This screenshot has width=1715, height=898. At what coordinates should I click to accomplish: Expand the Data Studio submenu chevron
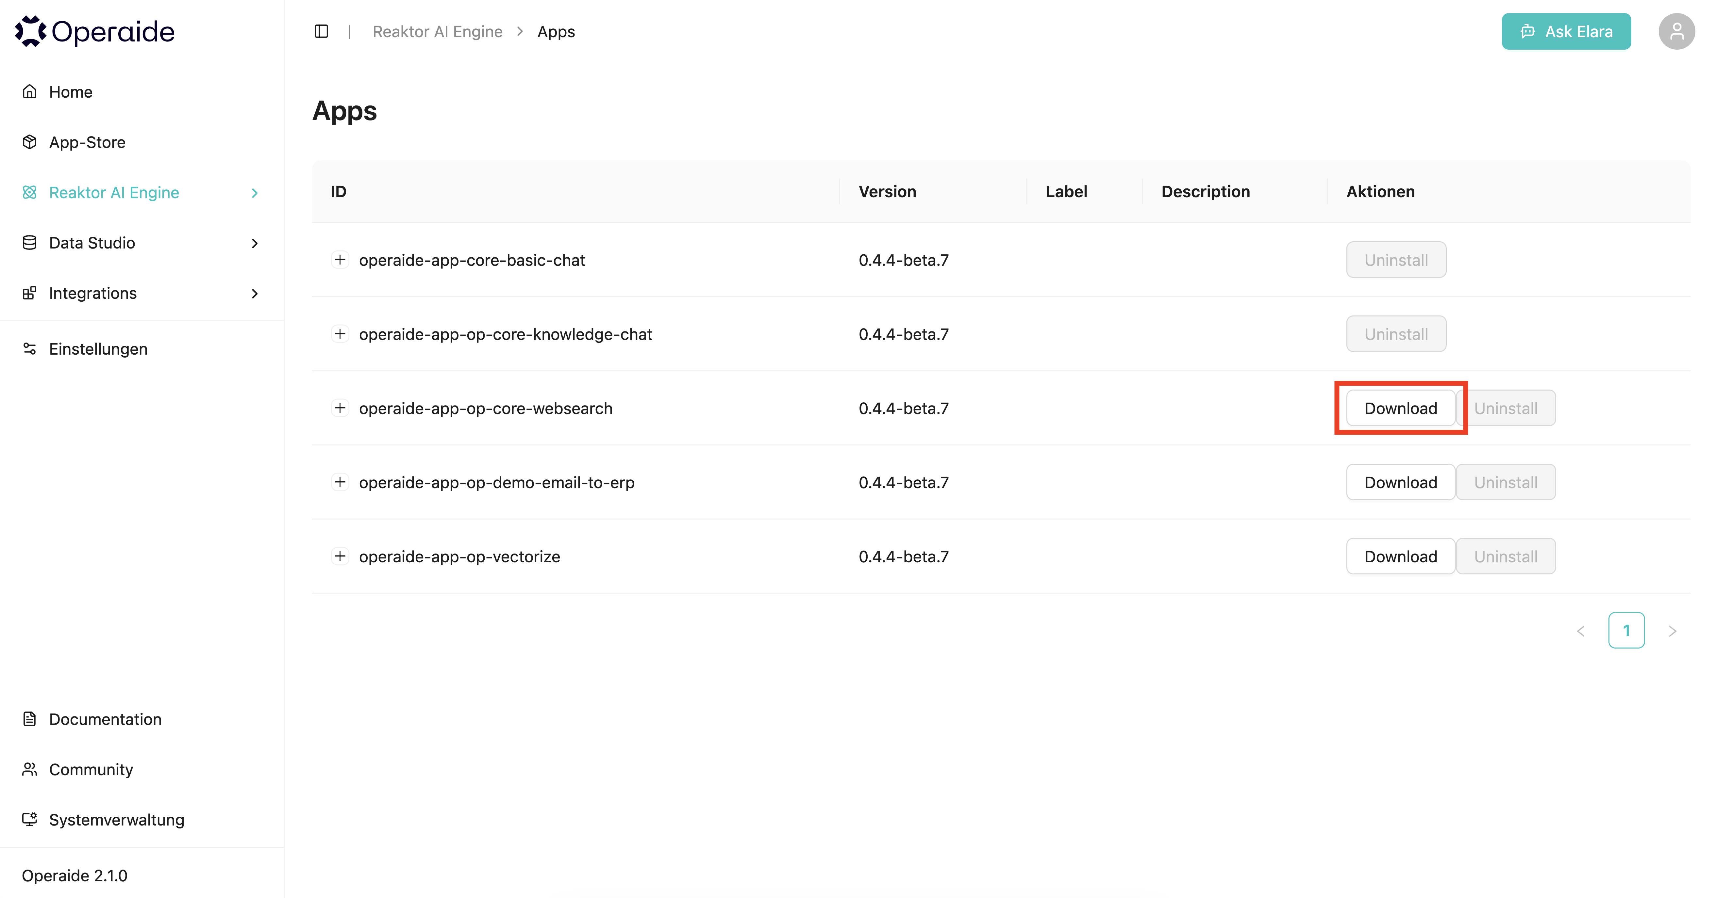point(254,244)
